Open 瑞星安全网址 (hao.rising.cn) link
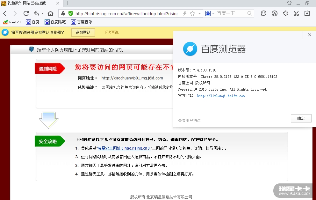Image resolution: width=316 pixels, height=200 pixels. pos(124,148)
